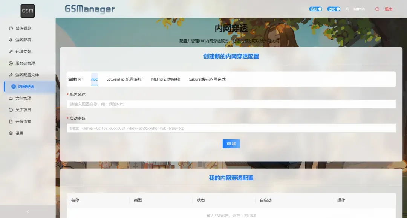Screen dimensions: 407x218
Task: Click the 类型 column header
Action: 138,200
